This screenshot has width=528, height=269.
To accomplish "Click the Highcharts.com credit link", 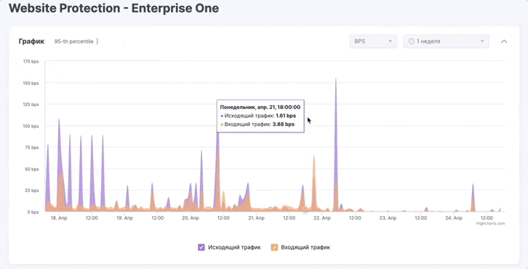I will (x=490, y=223).
